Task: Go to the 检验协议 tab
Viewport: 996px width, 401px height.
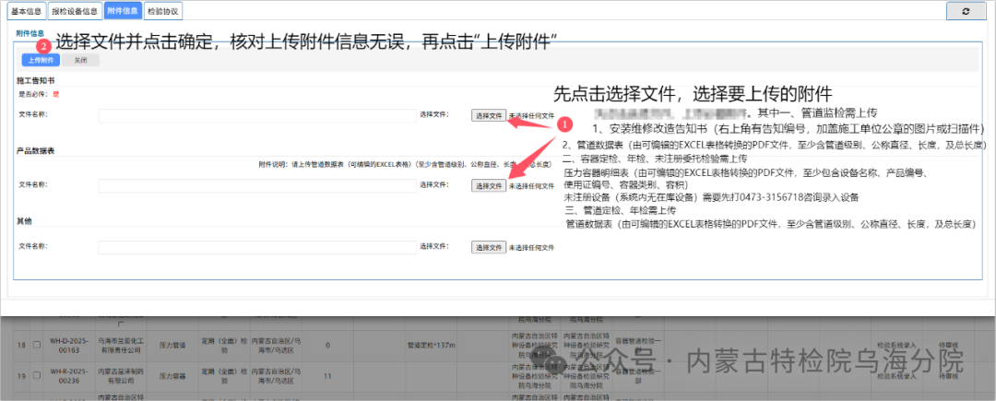Action: pos(162,11)
